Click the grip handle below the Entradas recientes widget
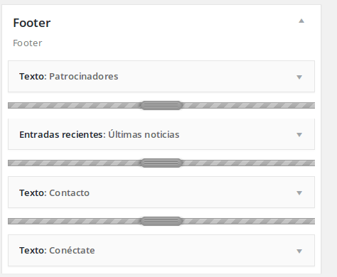Image resolution: width=337 pixels, height=277 pixels. click(x=161, y=163)
